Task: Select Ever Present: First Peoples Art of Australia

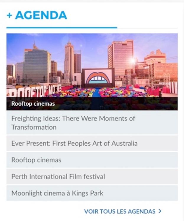Action: click(74, 144)
